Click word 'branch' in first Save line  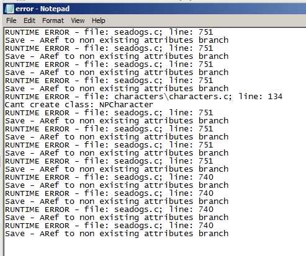pos(214,40)
